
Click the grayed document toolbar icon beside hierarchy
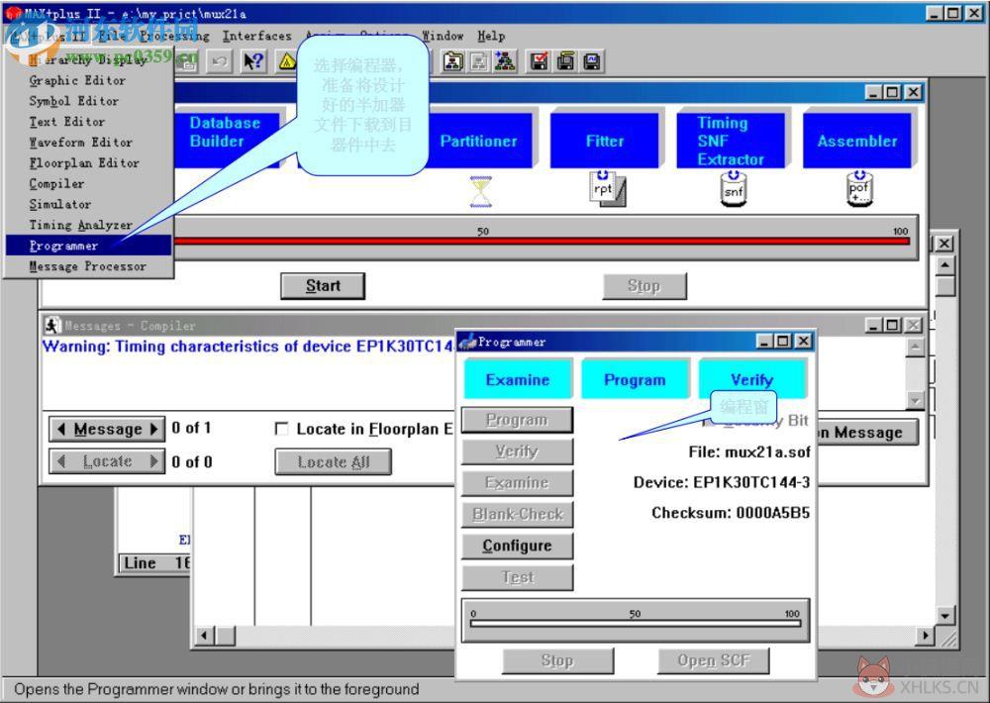(x=479, y=61)
